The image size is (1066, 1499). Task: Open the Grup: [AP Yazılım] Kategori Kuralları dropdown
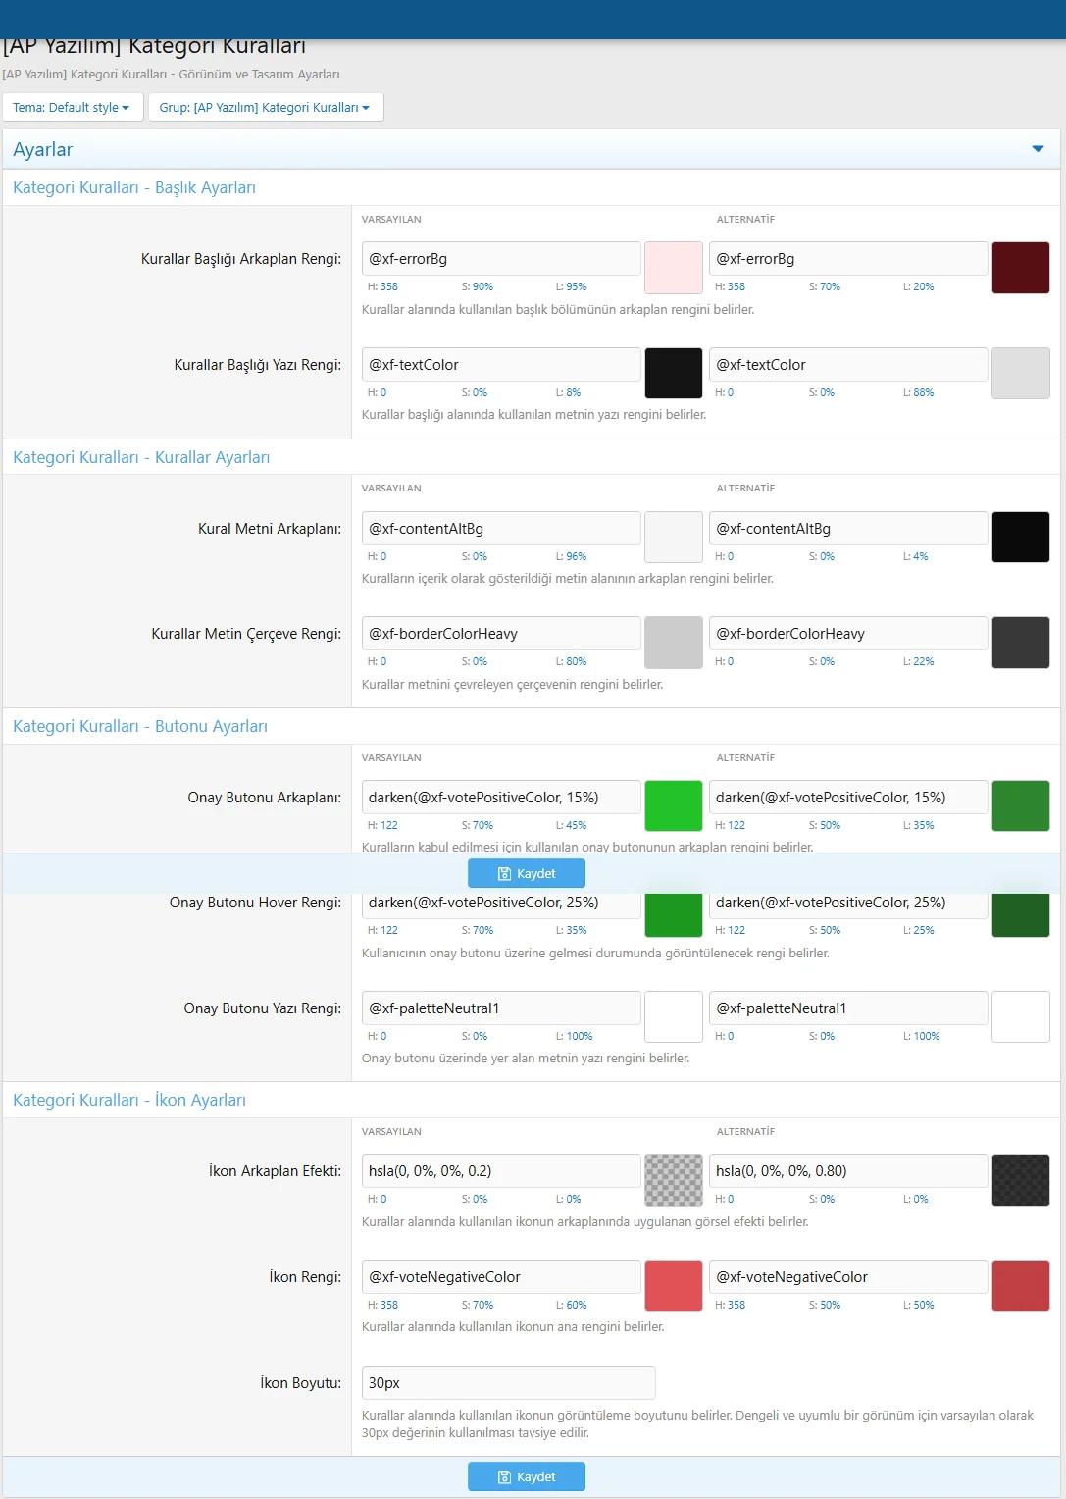[x=265, y=108]
